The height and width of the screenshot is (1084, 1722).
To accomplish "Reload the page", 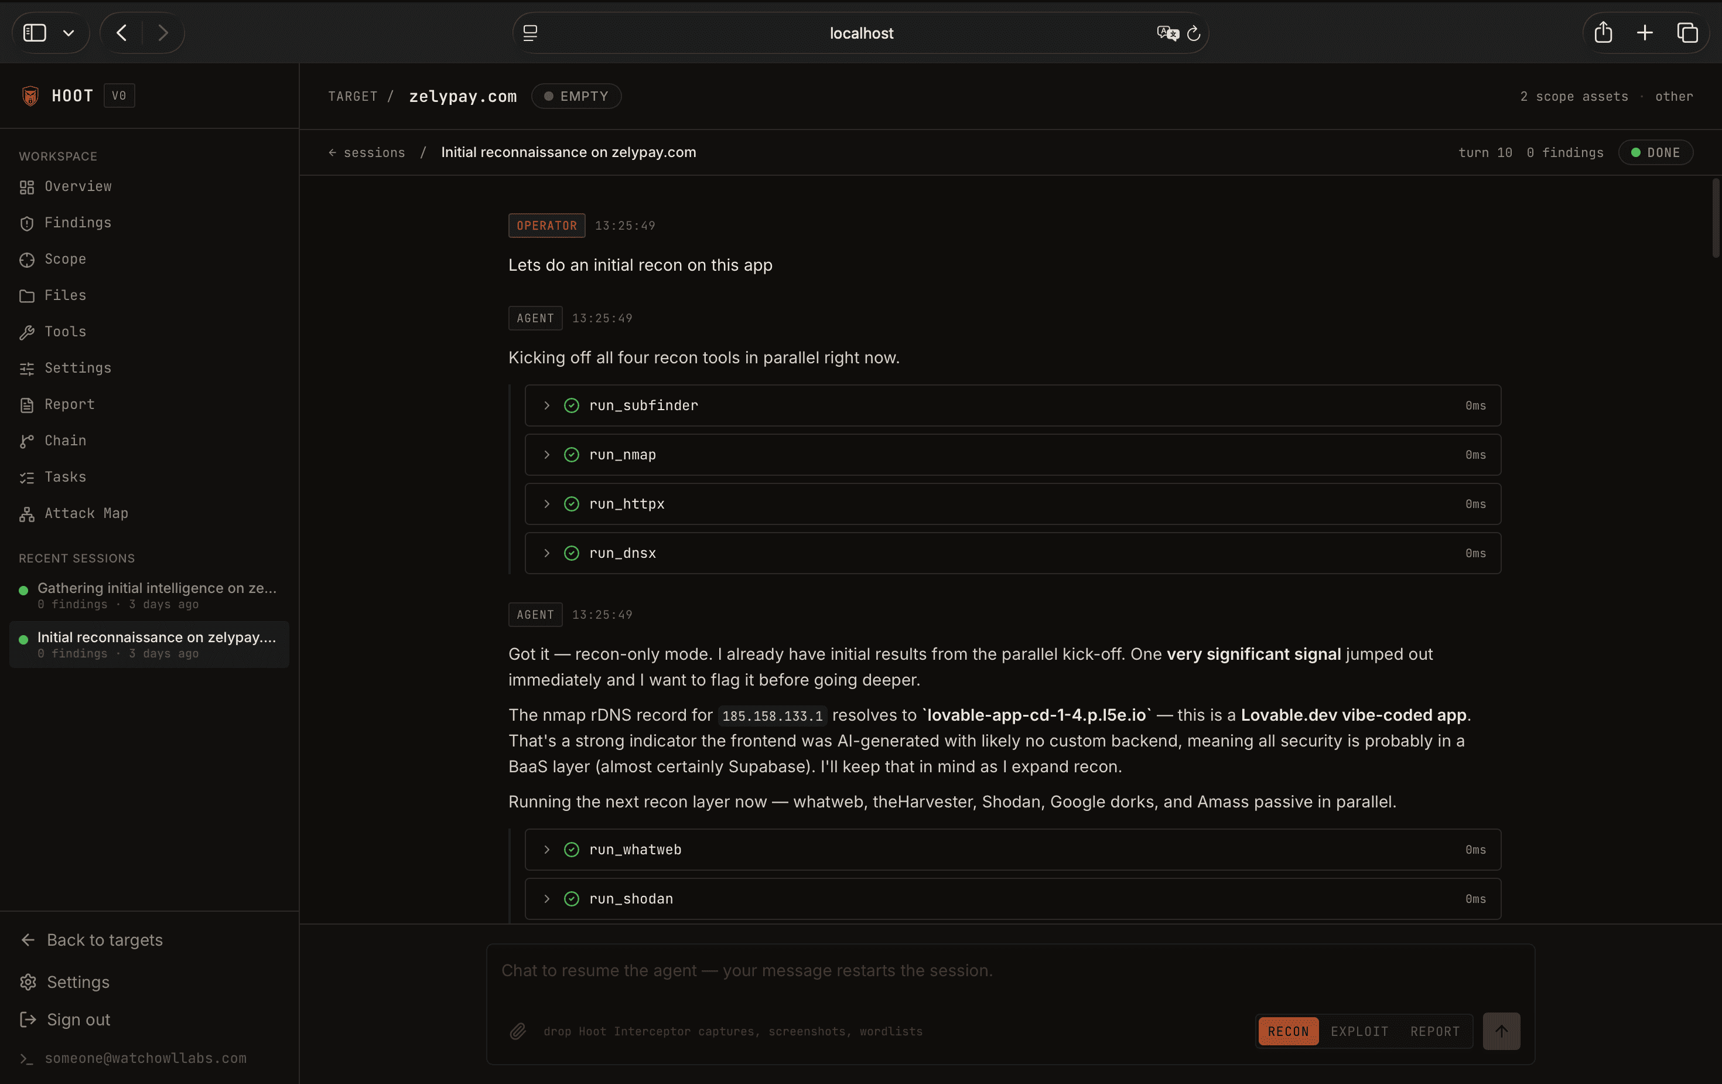I will (x=1194, y=33).
